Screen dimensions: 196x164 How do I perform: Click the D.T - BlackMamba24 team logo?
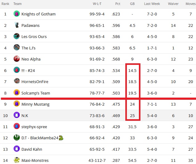[17, 137]
